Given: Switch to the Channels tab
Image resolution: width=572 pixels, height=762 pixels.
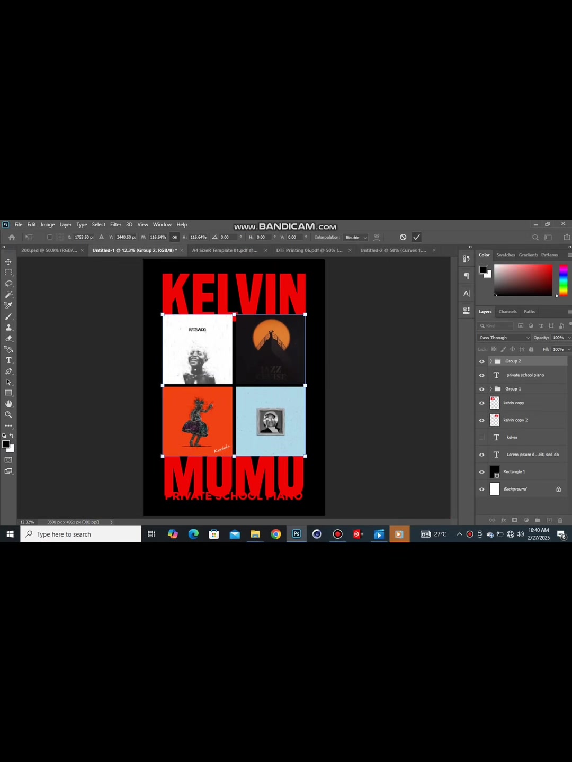Looking at the screenshot, I should (x=507, y=312).
